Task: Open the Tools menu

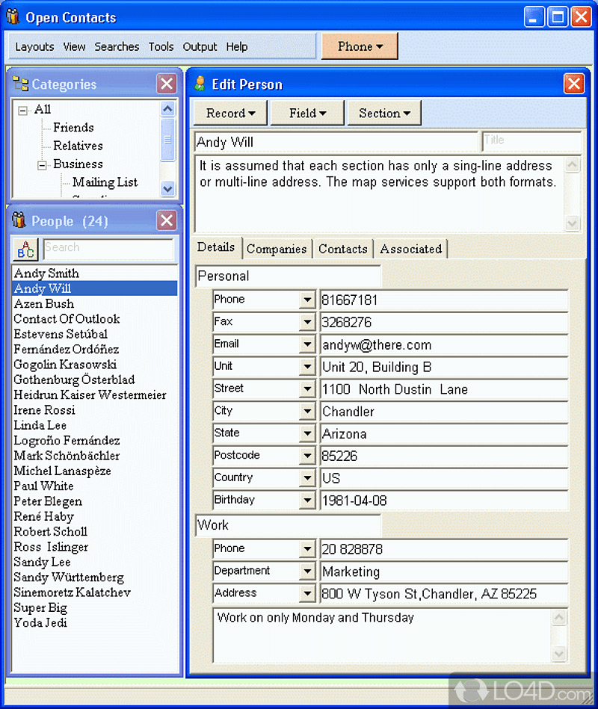Action: [161, 46]
